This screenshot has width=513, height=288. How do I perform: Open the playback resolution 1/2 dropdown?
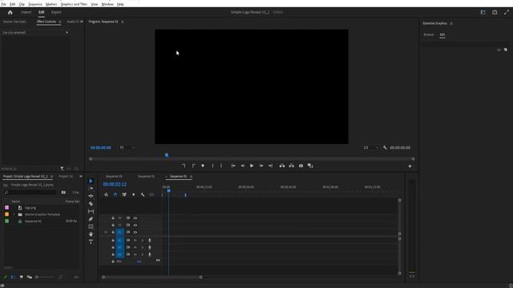pos(370,147)
